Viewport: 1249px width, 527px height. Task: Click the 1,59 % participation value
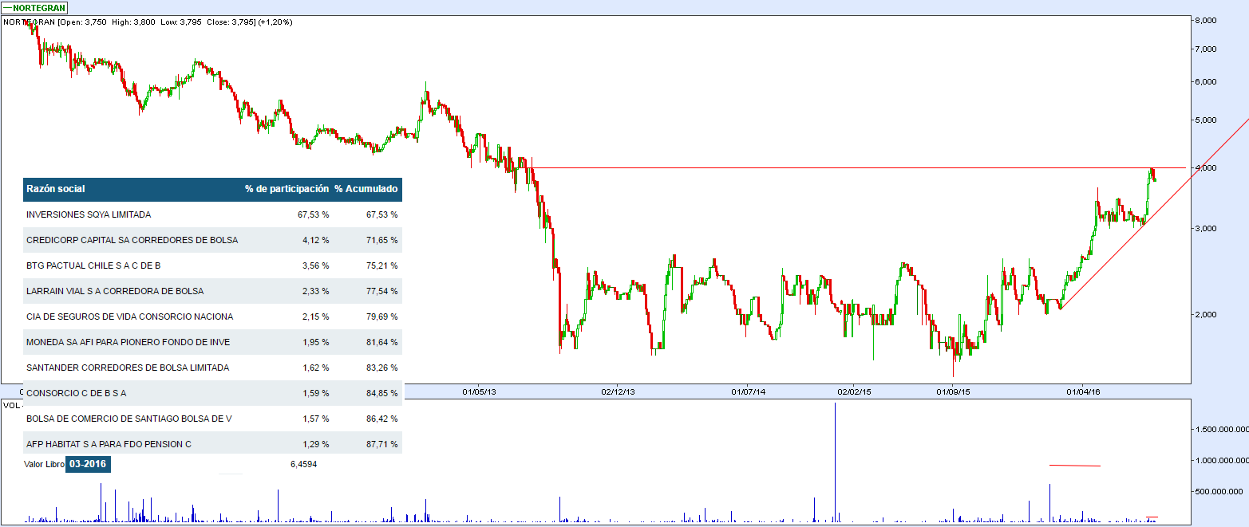314,393
